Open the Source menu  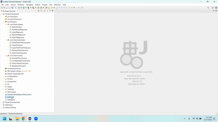pos(13,5)
